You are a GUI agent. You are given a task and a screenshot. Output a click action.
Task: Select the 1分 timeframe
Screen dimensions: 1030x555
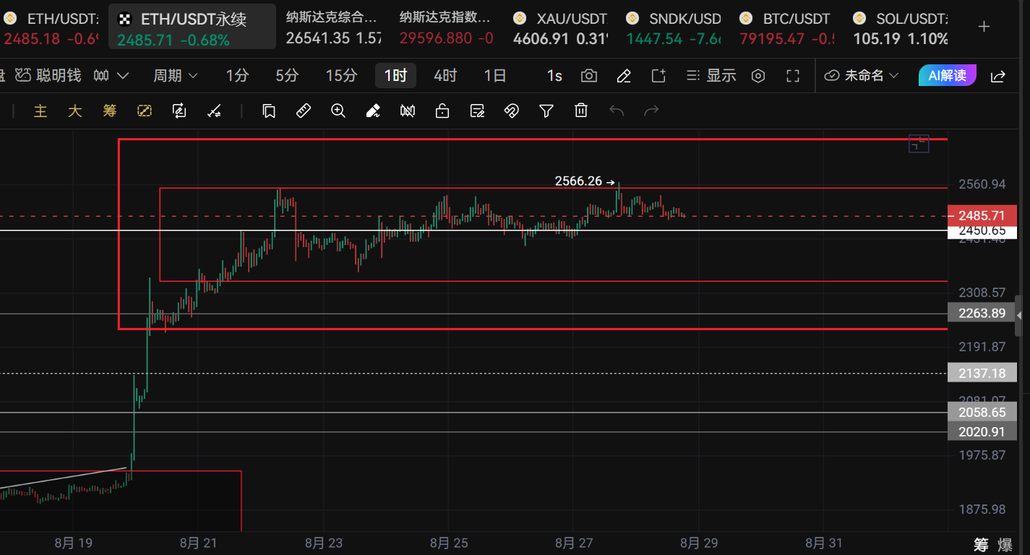pyautogui.click(x=237, y=75)
